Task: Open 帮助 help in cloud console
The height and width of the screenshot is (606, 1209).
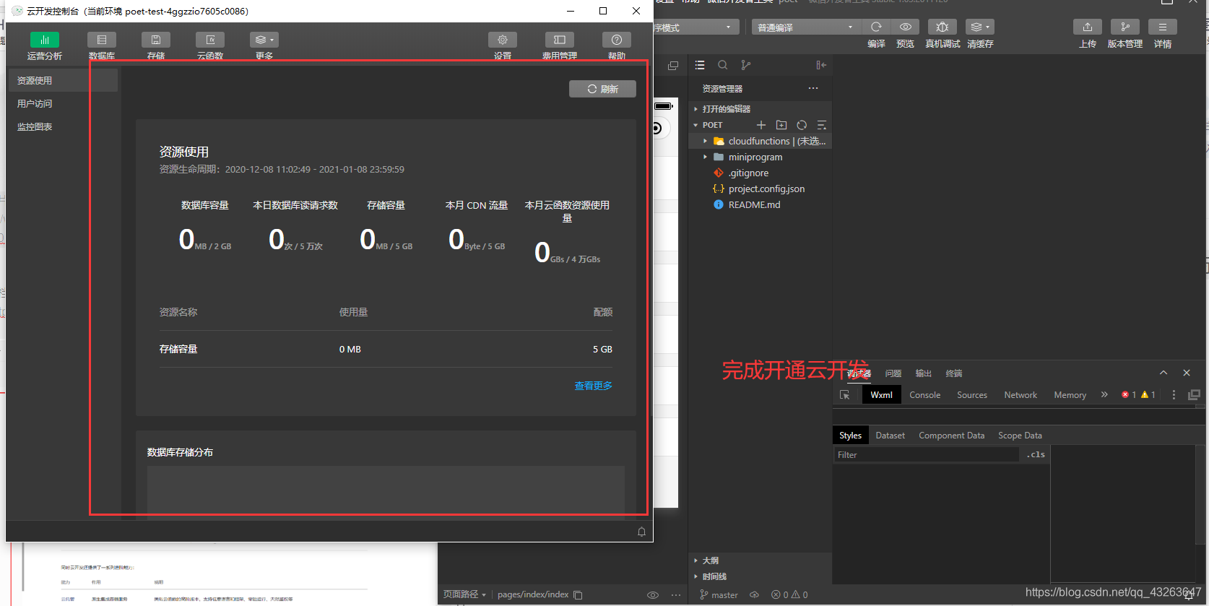Action: 617,46
